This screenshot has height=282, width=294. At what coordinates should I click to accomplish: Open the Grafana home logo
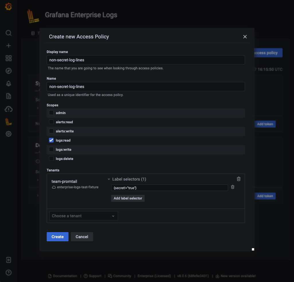pos(8,6)
